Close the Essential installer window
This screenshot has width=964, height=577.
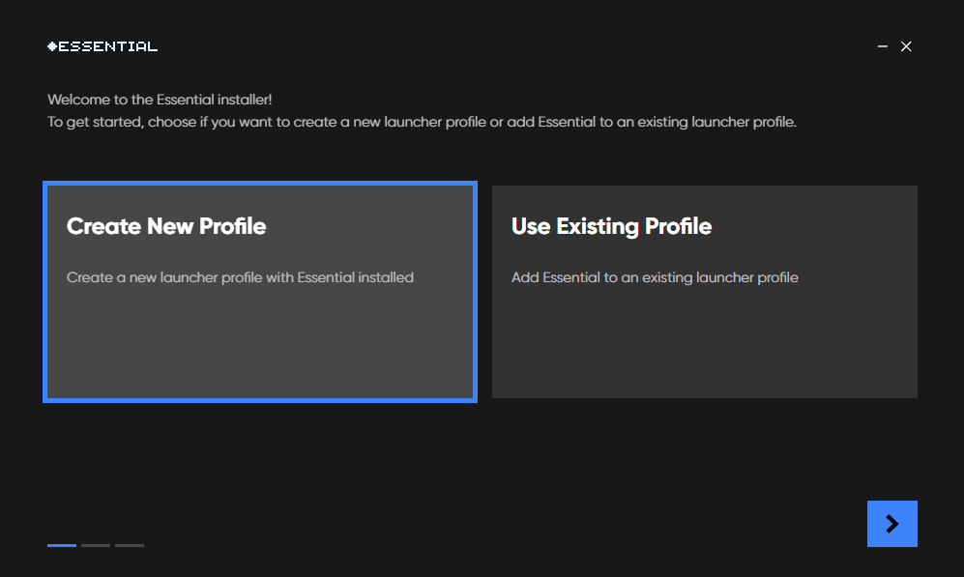(x=906, y=46)
